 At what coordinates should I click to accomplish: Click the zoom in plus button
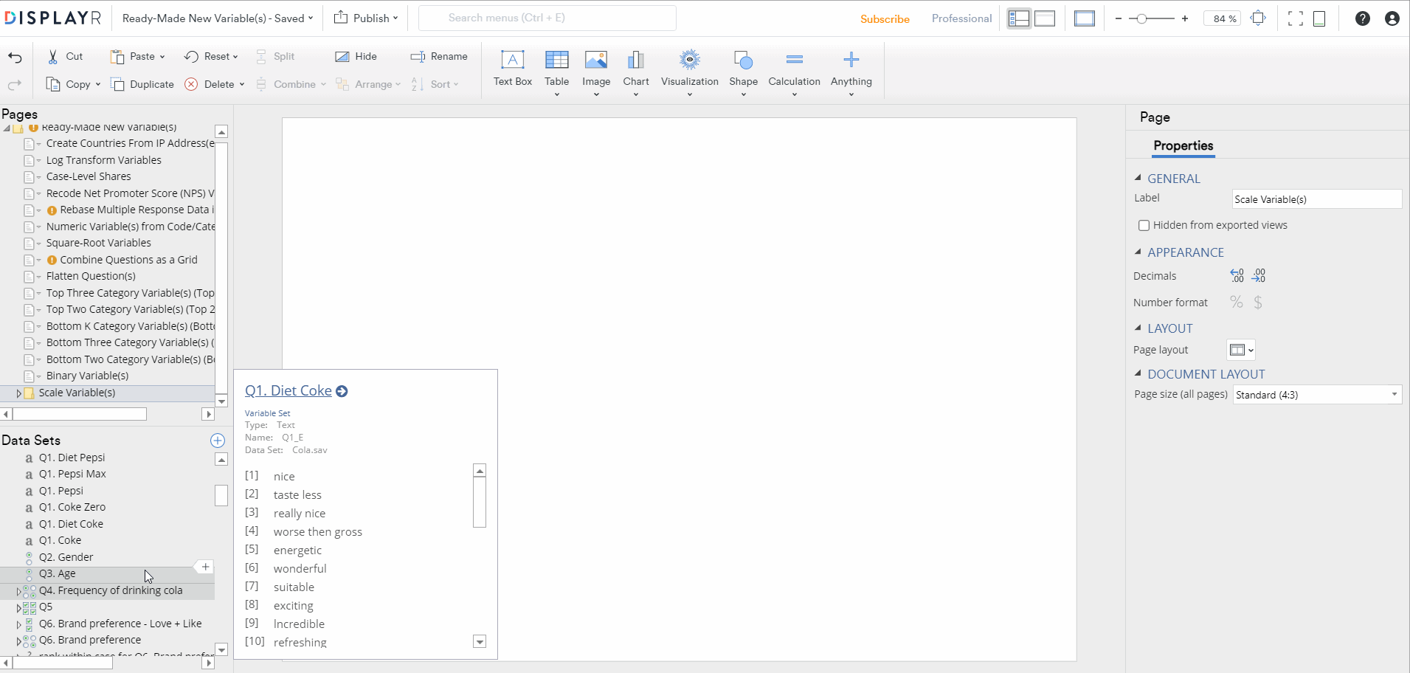click(x=1185, y=18)
